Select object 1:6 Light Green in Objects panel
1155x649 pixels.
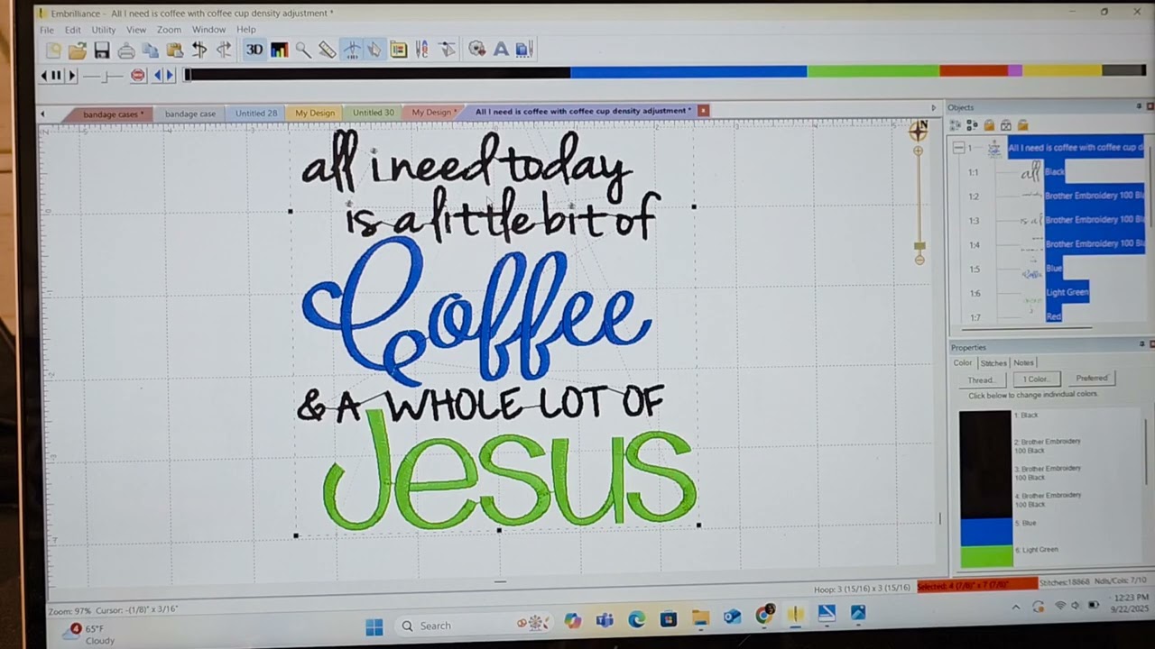1067,292
